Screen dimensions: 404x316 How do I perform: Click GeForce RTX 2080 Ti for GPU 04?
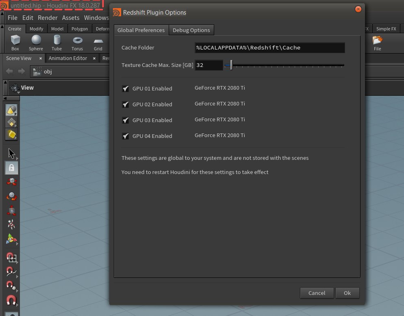[220, 135]
